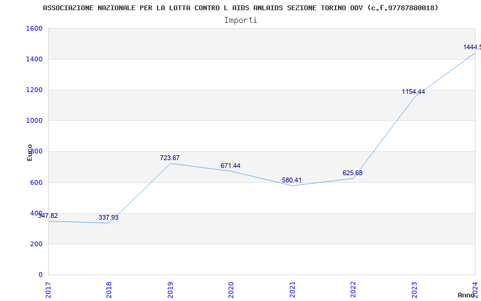Screen dimensions: 481x301
Task: Click the y-axis value 0
Action: coord(40,275)
